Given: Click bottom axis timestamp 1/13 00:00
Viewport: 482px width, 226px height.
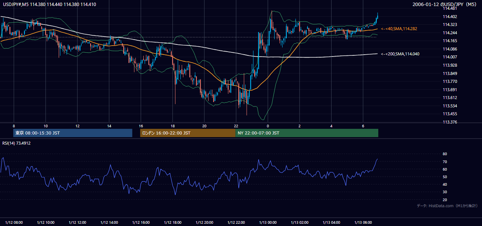Looking at the screenshot, I should pyautogui.click(x=268, y=222).
